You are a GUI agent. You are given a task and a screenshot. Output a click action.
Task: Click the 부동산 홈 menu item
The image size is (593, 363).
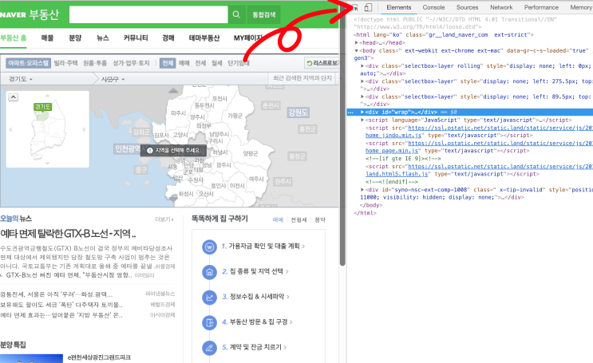(14, 37)
